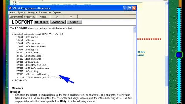Click the 'BYTE lfStrikeOut;' line

pos(29,59)
